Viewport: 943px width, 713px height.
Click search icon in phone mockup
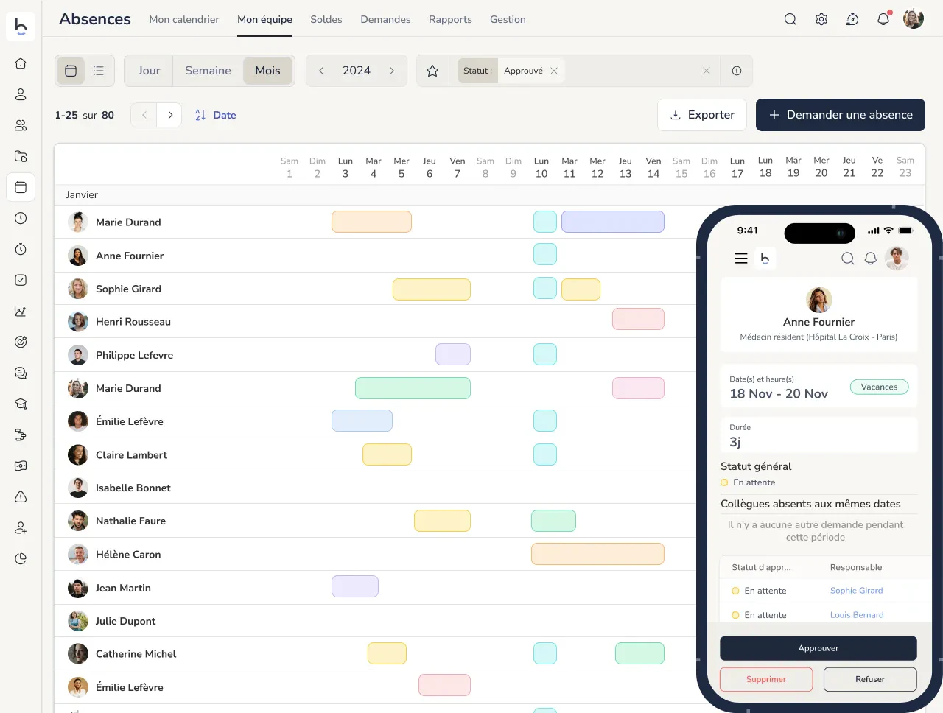[x=848, y=259]
